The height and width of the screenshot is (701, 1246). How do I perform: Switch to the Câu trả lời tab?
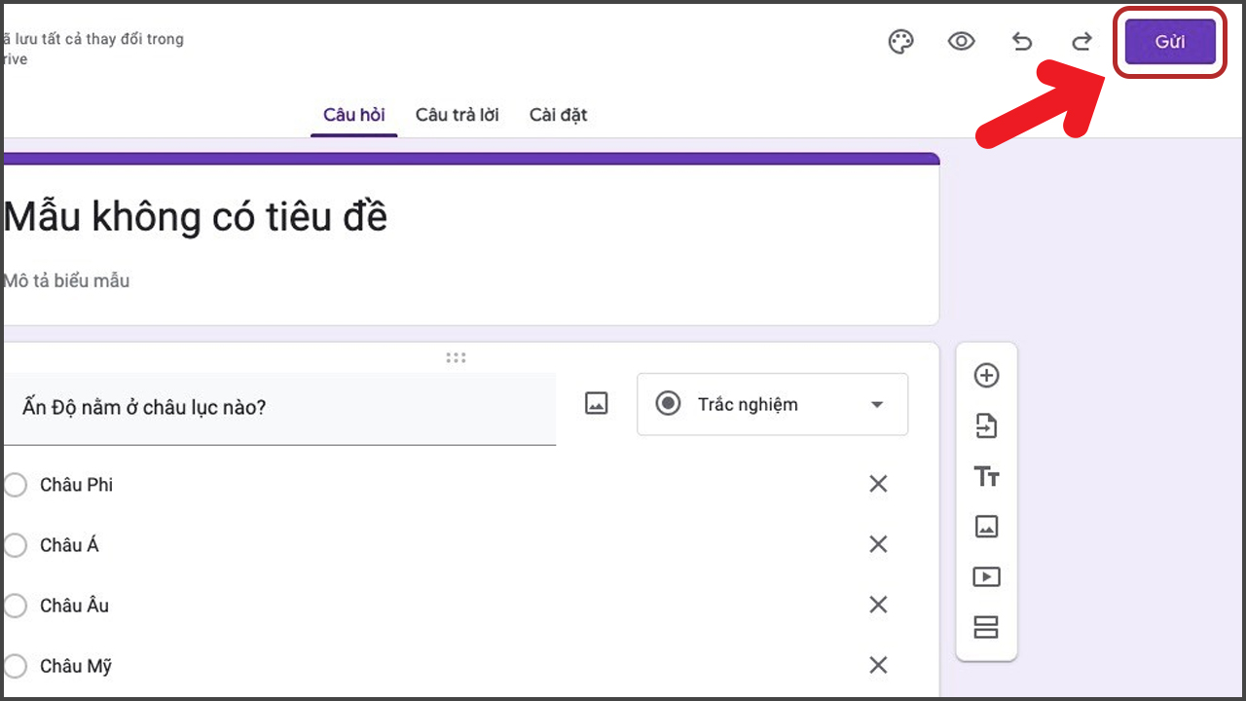coord(457,115)
